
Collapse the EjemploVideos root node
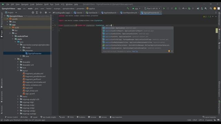click(5, 16)
